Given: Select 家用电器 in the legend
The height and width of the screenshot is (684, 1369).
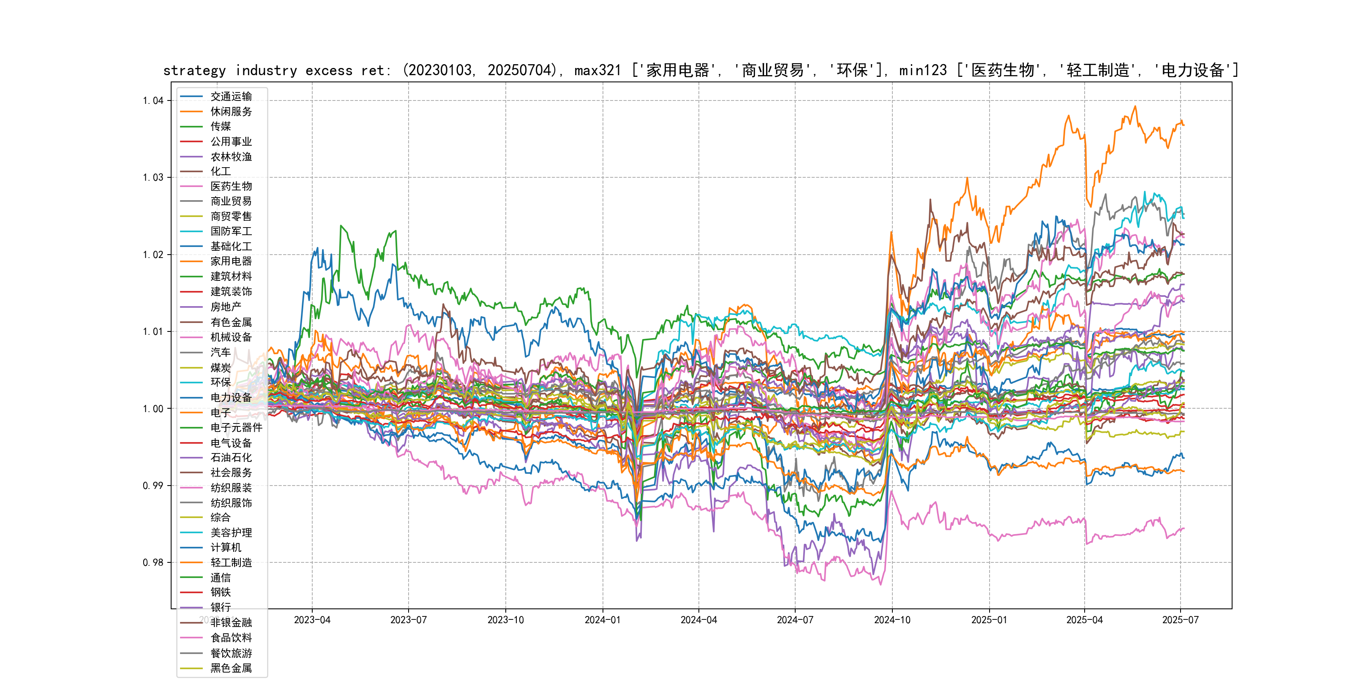Looking at the screenshot, I should tap(231, 261).
